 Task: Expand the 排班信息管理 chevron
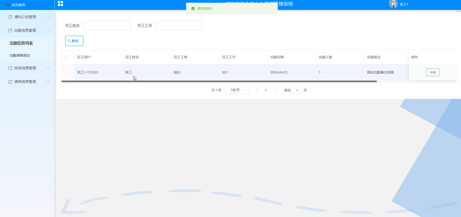coord(48,68)
